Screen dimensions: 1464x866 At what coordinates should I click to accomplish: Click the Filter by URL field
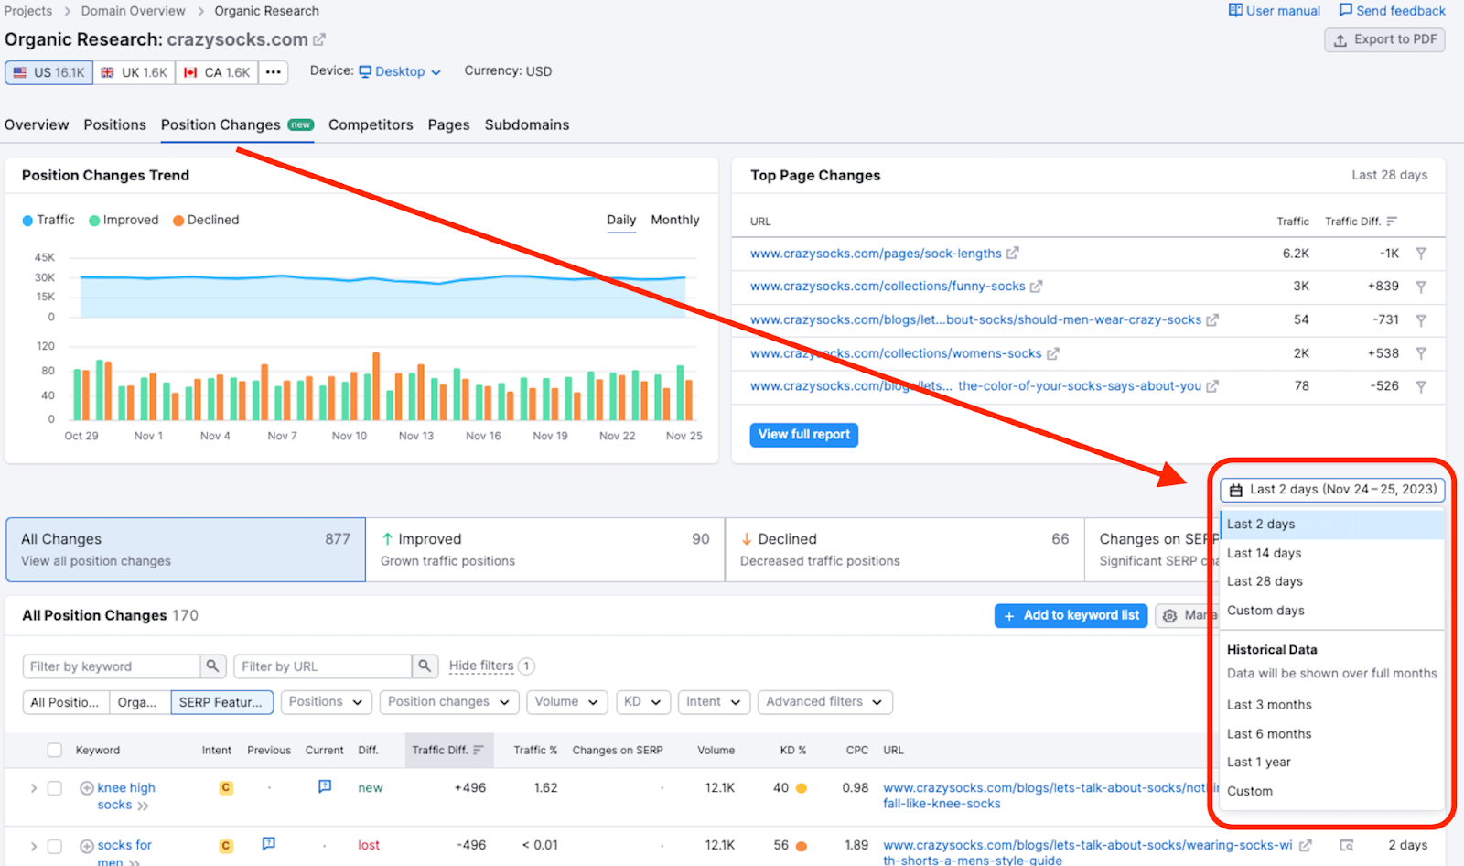(x=323, y=666)
